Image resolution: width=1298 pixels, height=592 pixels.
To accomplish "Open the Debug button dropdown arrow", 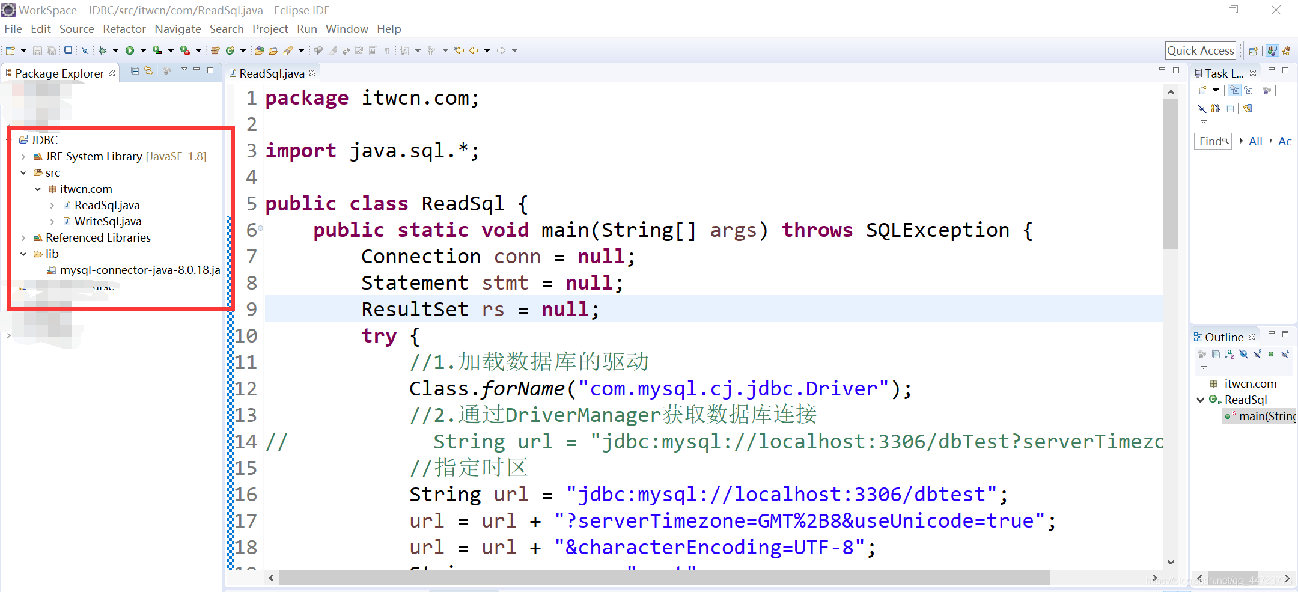I will [115, 50].
